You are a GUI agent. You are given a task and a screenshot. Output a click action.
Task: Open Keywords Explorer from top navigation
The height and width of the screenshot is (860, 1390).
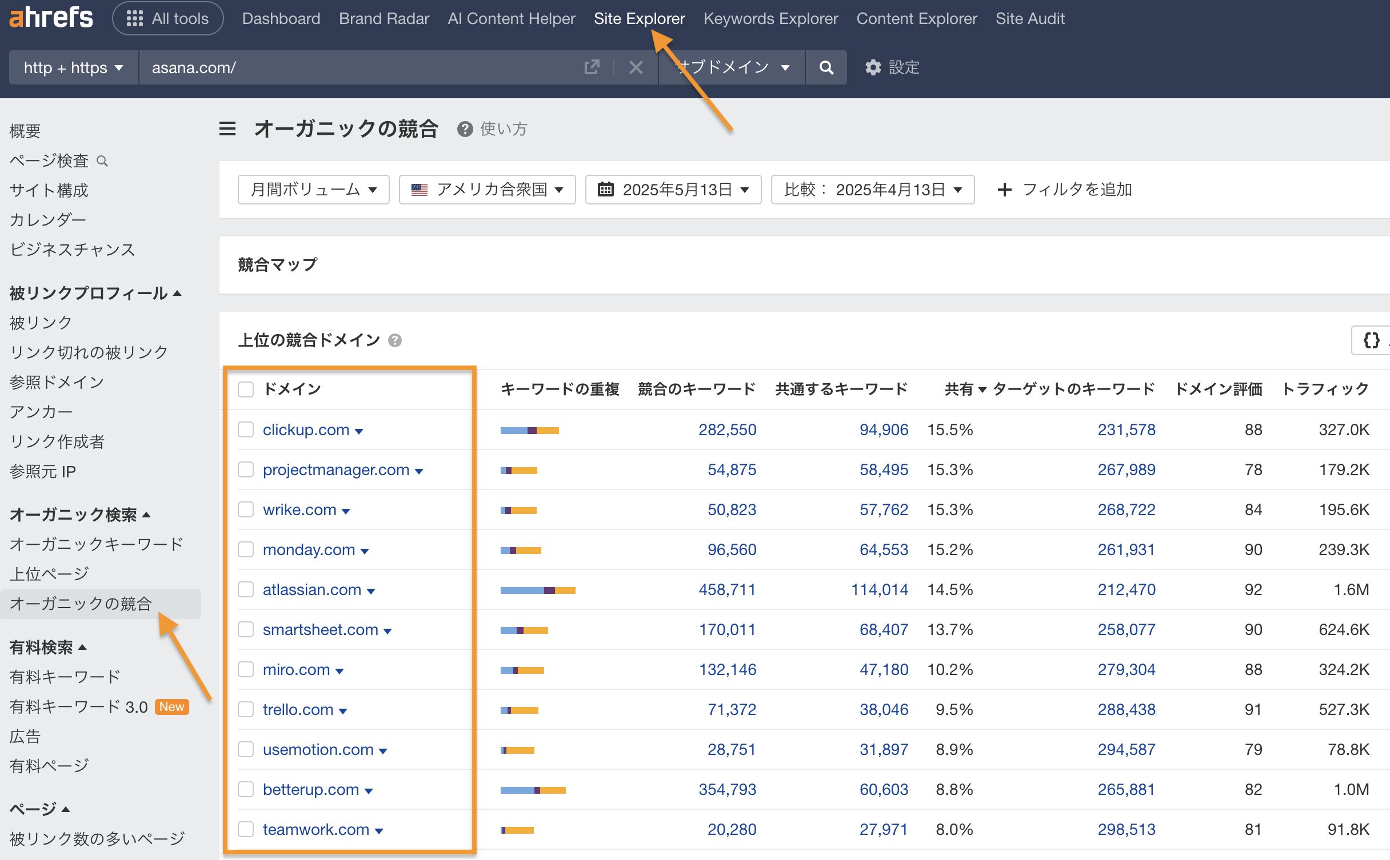[x=770, y=18]
